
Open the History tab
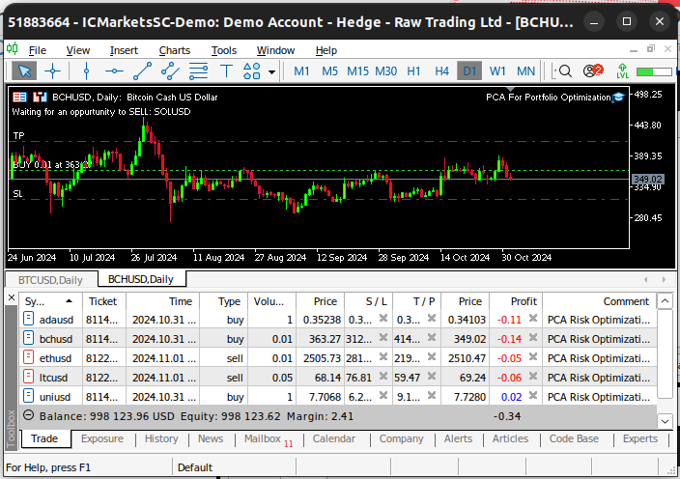click(161, 439)
